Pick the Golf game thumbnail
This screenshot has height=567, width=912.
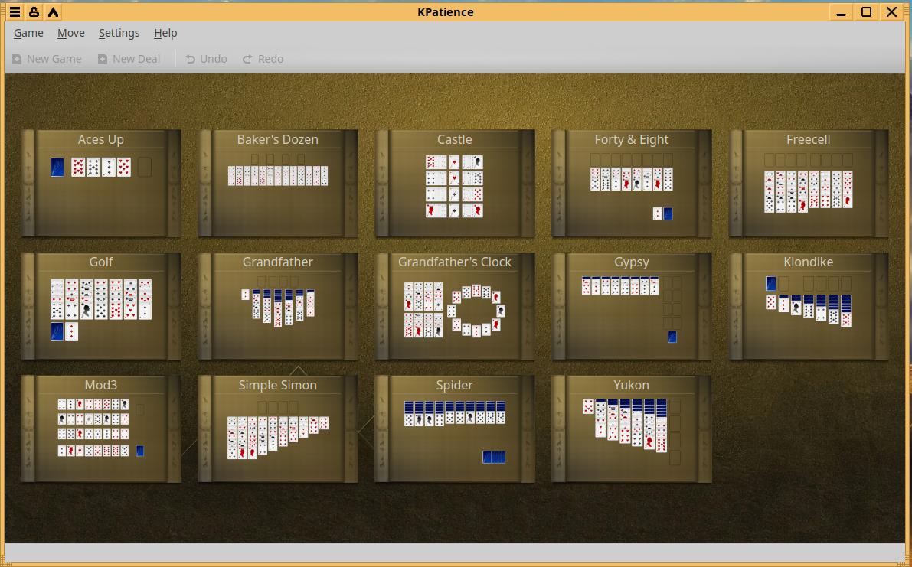point(100,306)
